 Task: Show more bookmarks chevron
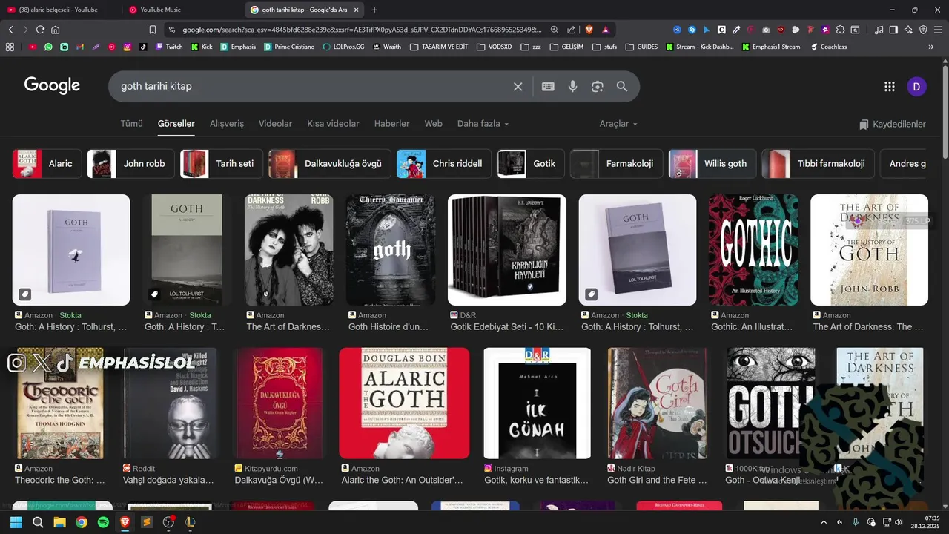click(931, 47)
